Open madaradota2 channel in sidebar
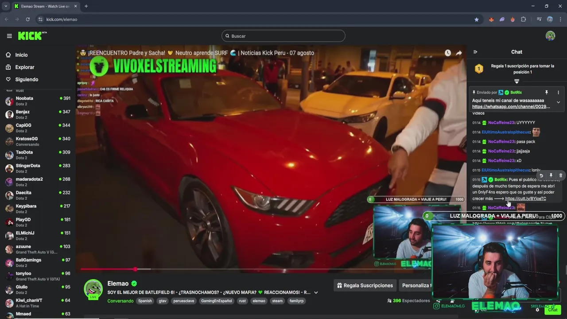 click(x=38, y=182)
